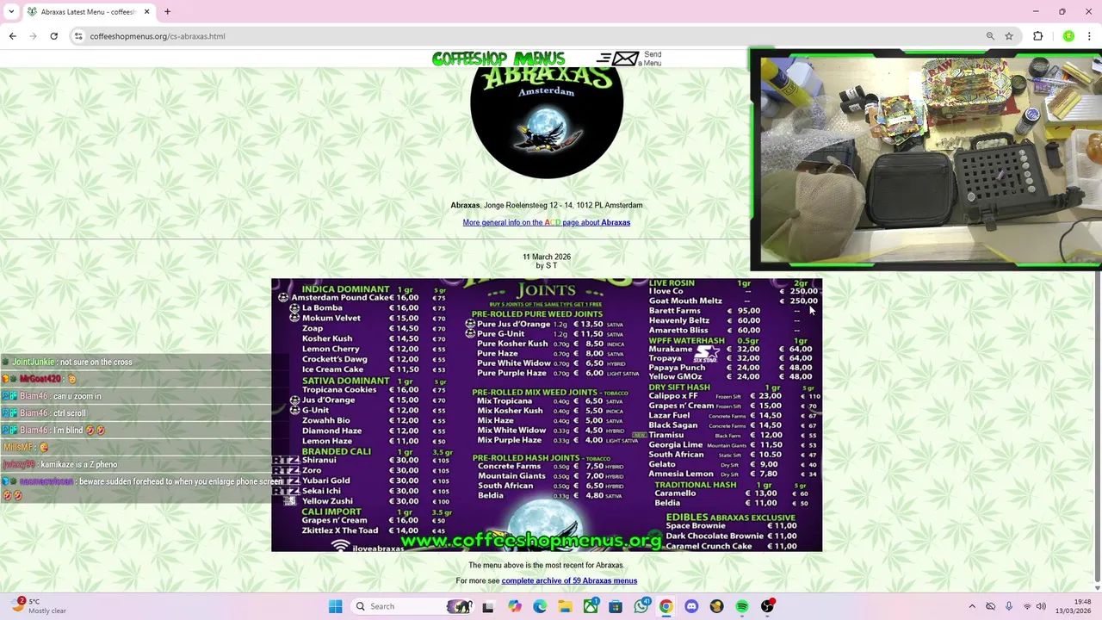Close the Abraxas Latest Menu tab
This screenshot has width=1102, height=620.
[x=146, y=12]
